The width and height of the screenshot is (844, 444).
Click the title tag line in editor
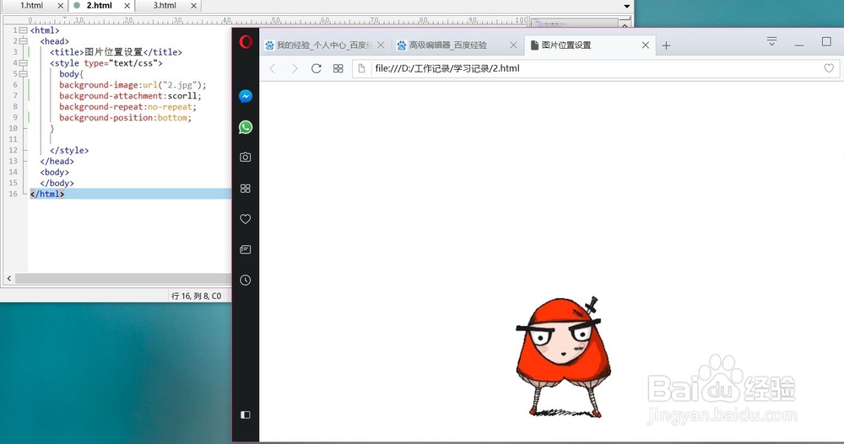tap(116, 52)
